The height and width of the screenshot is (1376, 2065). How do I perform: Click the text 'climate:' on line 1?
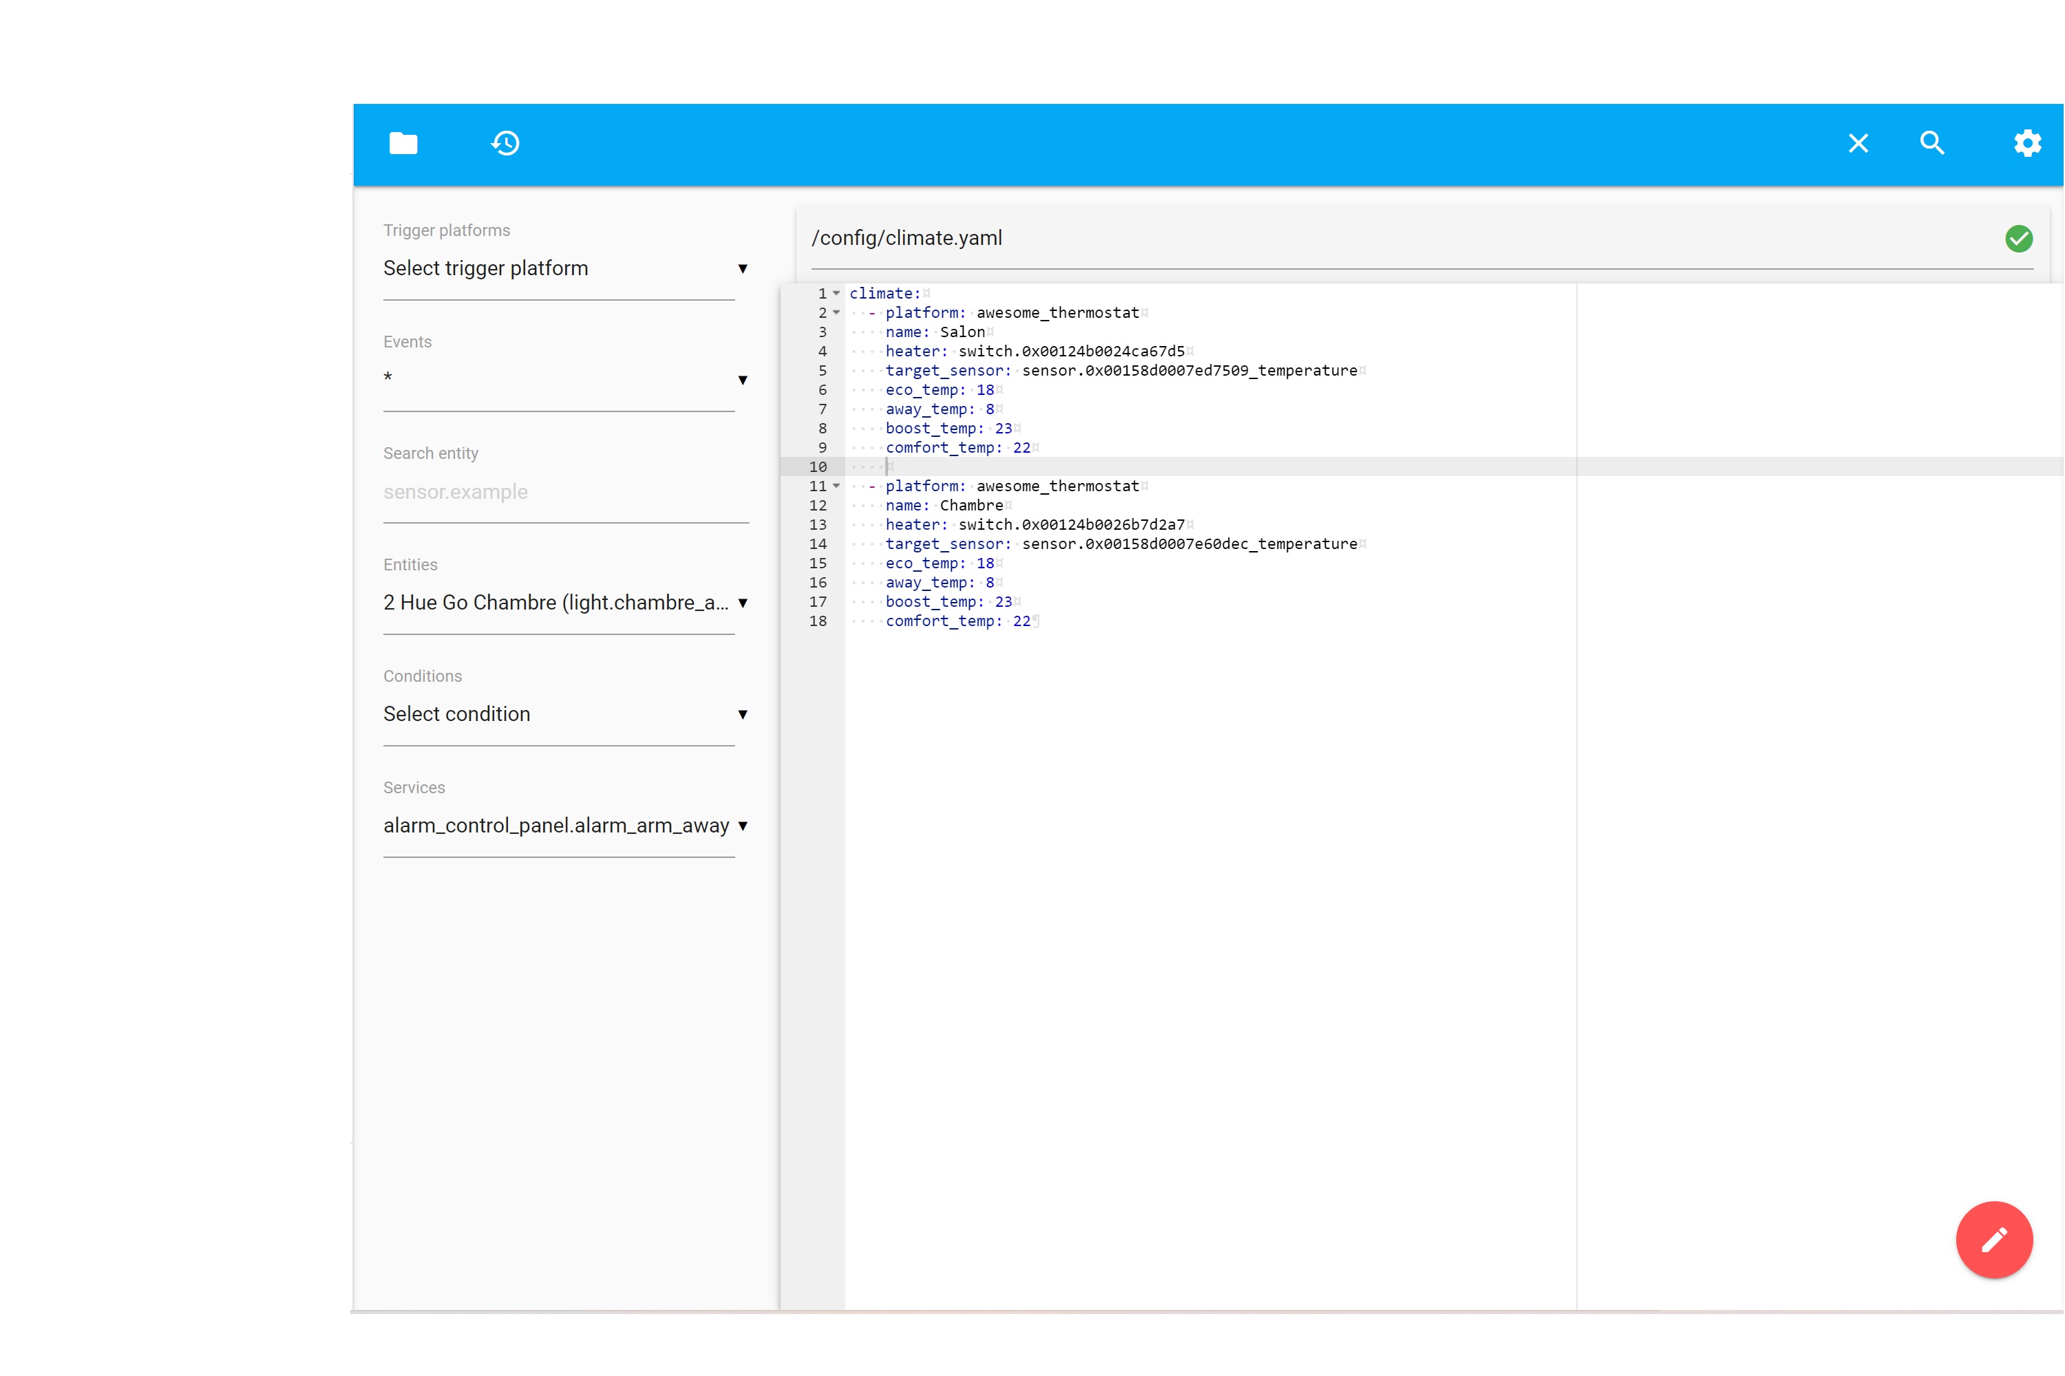(885, 293)
